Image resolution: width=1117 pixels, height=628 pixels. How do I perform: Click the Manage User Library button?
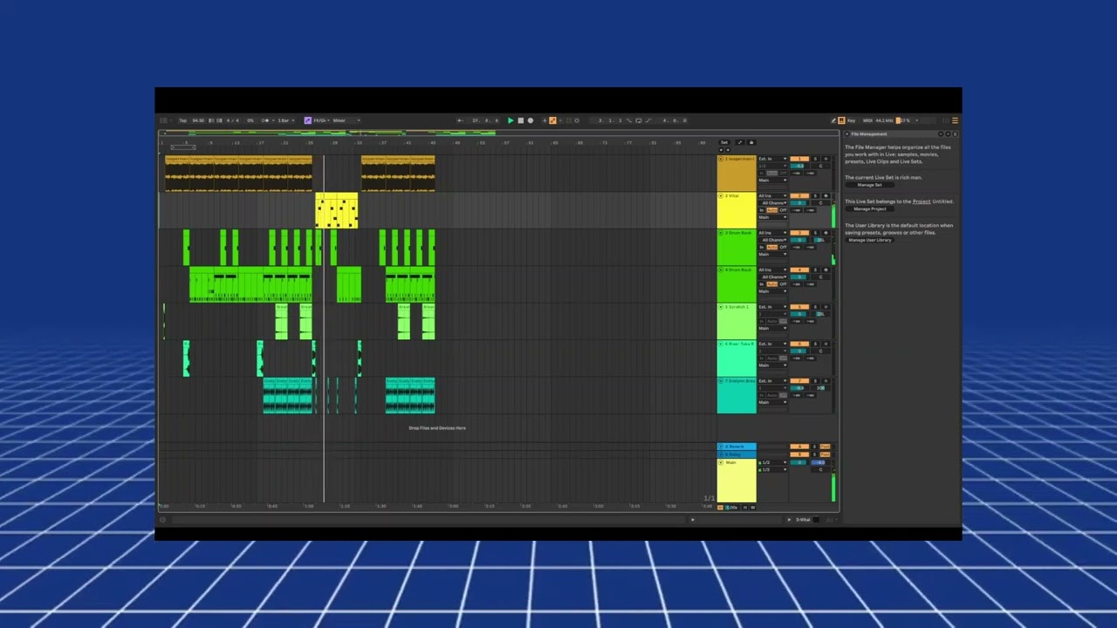(870, 240)
